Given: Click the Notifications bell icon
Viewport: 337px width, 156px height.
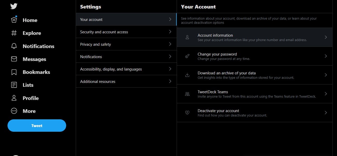Looking at the screenshot, I should coord(14,46).
